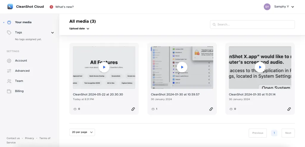Open the red notification badge showing 3
This screenshot has height=147, width=305.
[51, 7]
